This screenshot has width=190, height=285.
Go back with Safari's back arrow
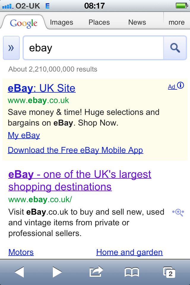pos(19,272)
